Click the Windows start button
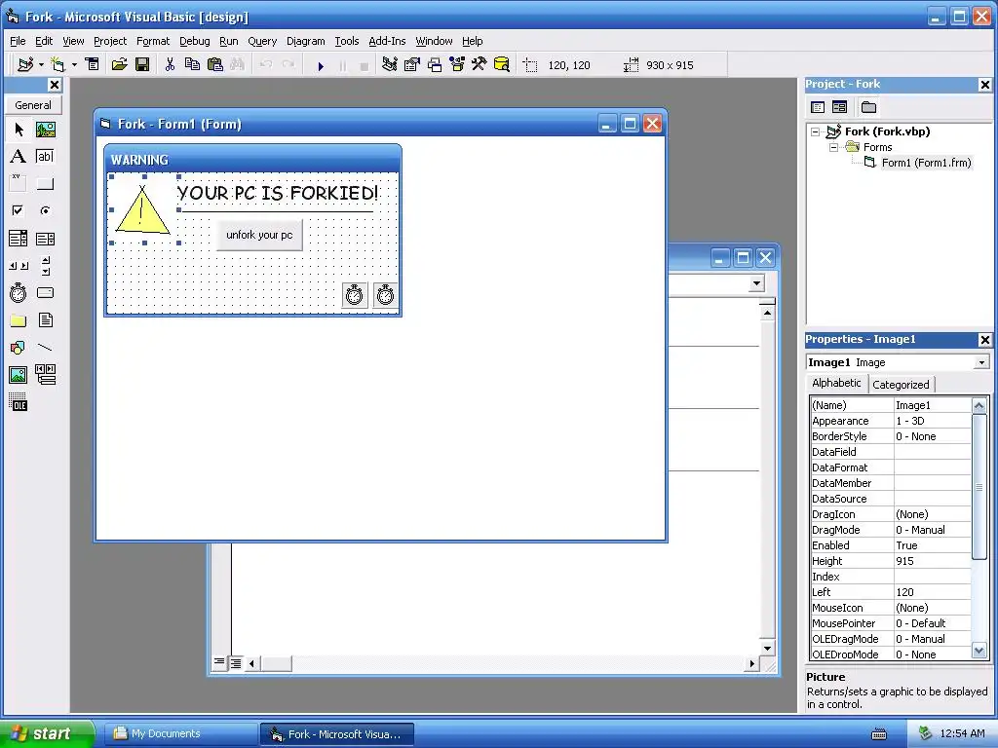The image size is (998, 748). [46, 734]
